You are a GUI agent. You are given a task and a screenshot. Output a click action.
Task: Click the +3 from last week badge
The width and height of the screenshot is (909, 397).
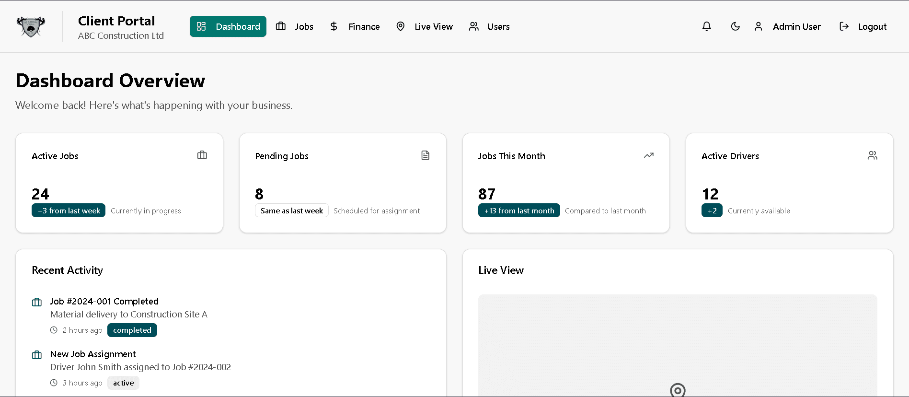(x=69, y=210)
